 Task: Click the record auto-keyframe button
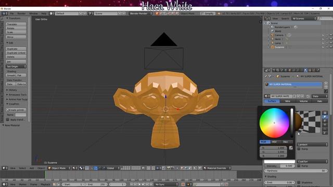[x=183, y=184]
